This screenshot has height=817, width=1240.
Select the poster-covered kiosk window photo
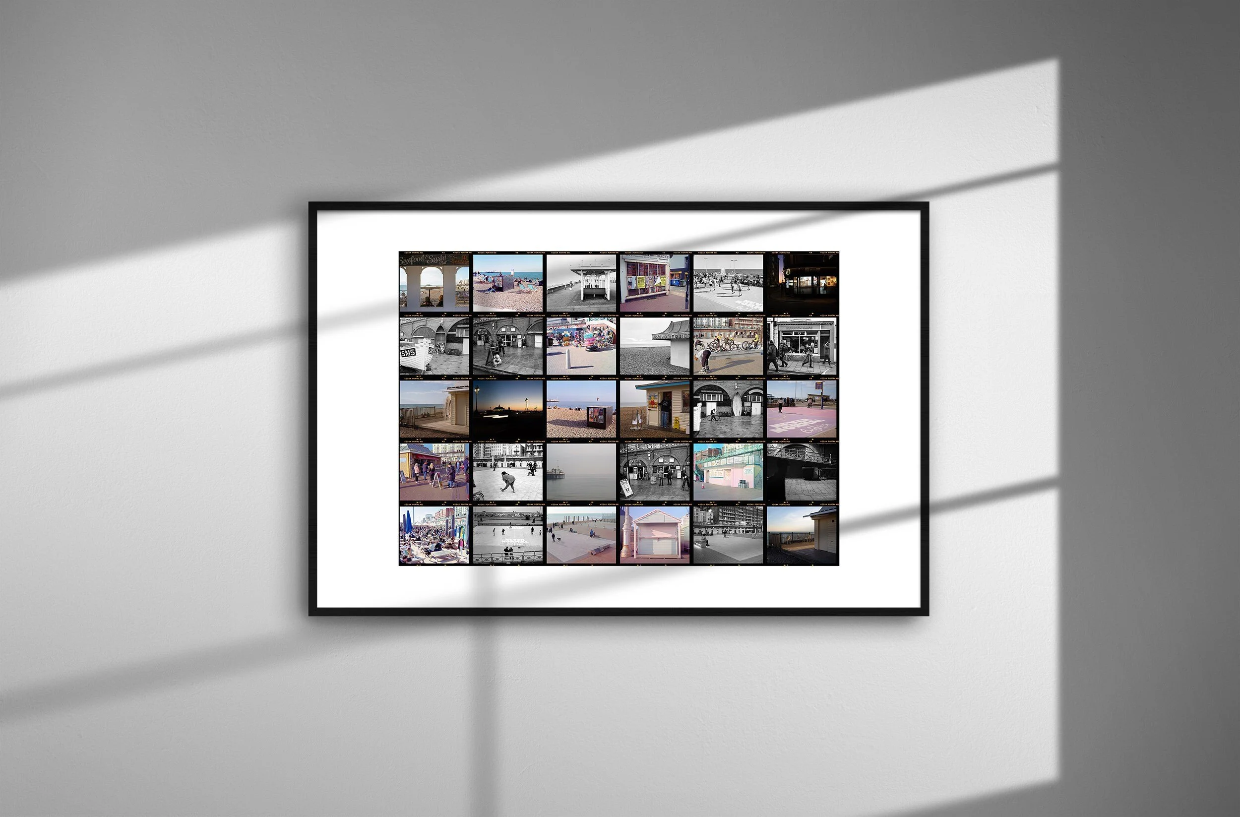[655, 283]
